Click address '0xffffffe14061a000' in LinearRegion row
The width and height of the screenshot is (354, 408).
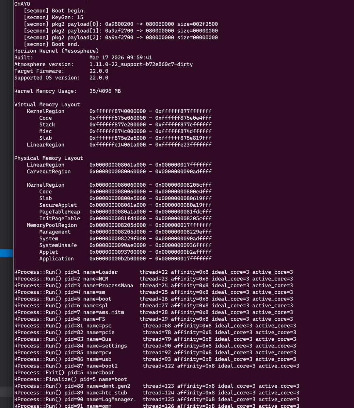118,145
